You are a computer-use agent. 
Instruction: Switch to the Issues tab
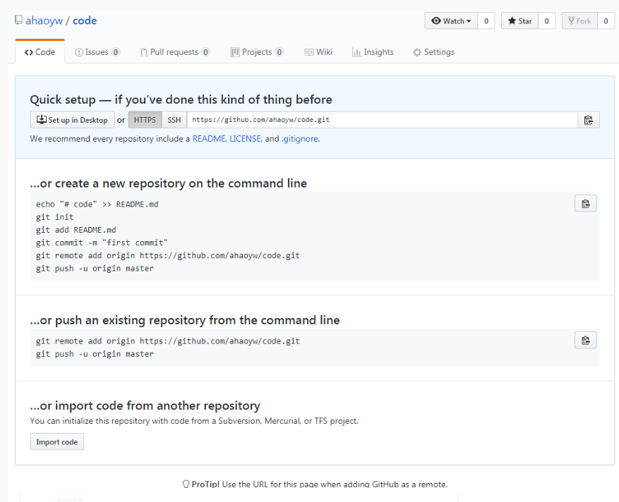tap(97, 52)
